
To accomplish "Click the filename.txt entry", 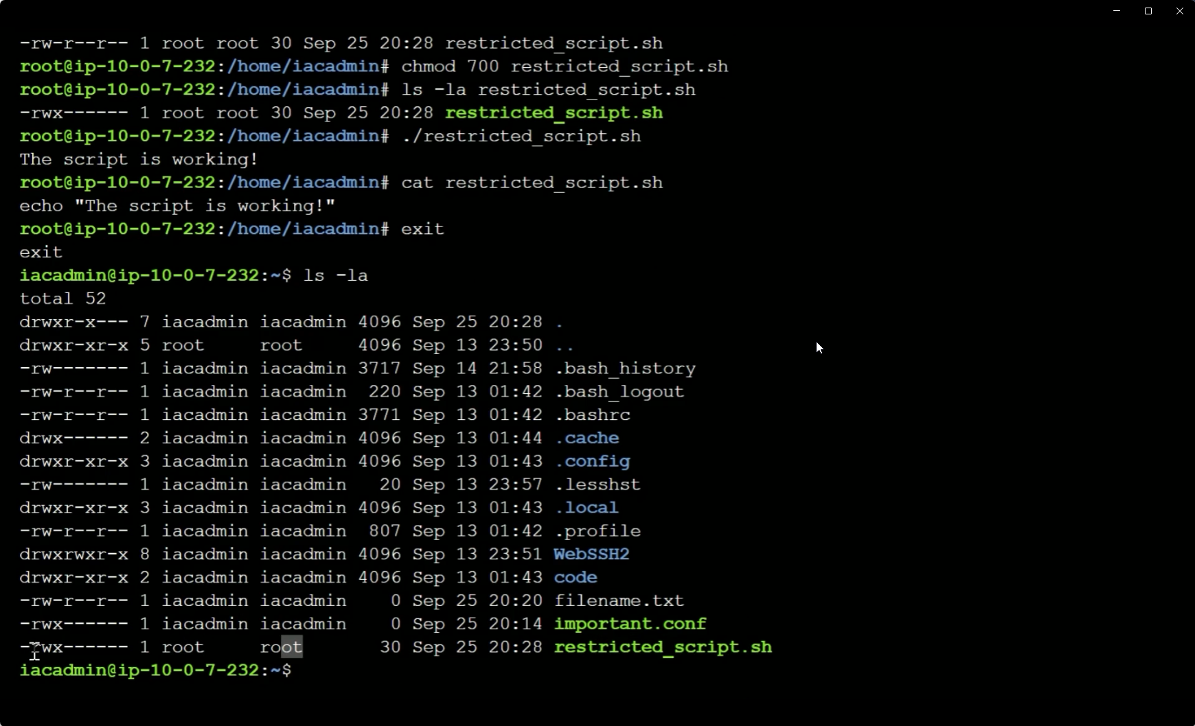I will coord(618,600).
